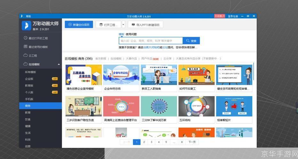Select the 科技 category

(x=28, y=140)
